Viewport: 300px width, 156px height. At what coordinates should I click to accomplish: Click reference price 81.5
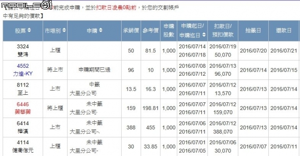tap(150, 51)
